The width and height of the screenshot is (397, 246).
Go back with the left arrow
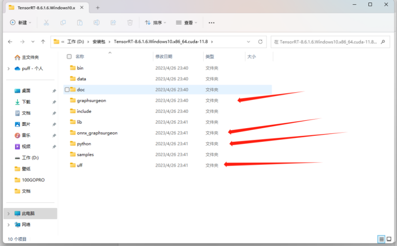10,42
